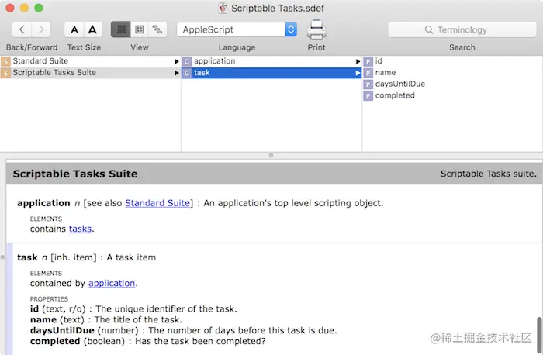Select Standard Suite in the suites column
Screen dimensions: 543x355
pos(90,61)
